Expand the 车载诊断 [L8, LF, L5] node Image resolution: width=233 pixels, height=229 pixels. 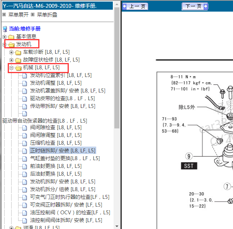coord(11,52)
